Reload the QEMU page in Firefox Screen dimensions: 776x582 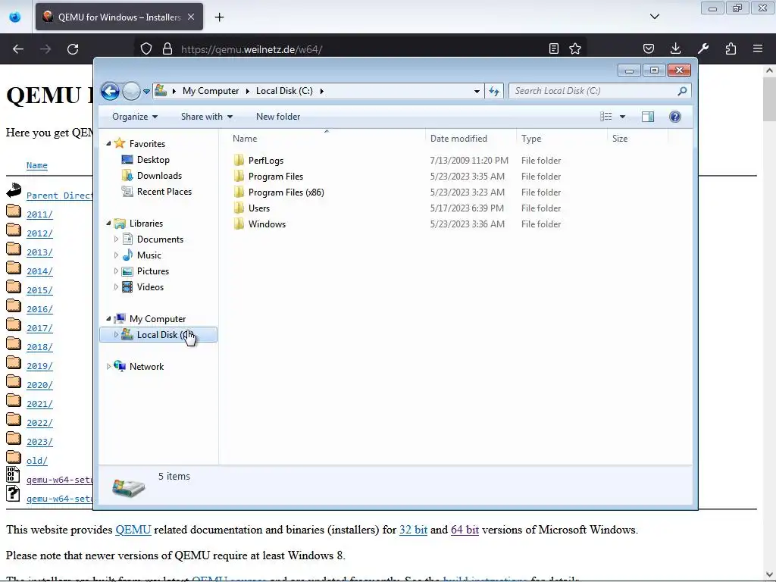(x=73, y=49)
